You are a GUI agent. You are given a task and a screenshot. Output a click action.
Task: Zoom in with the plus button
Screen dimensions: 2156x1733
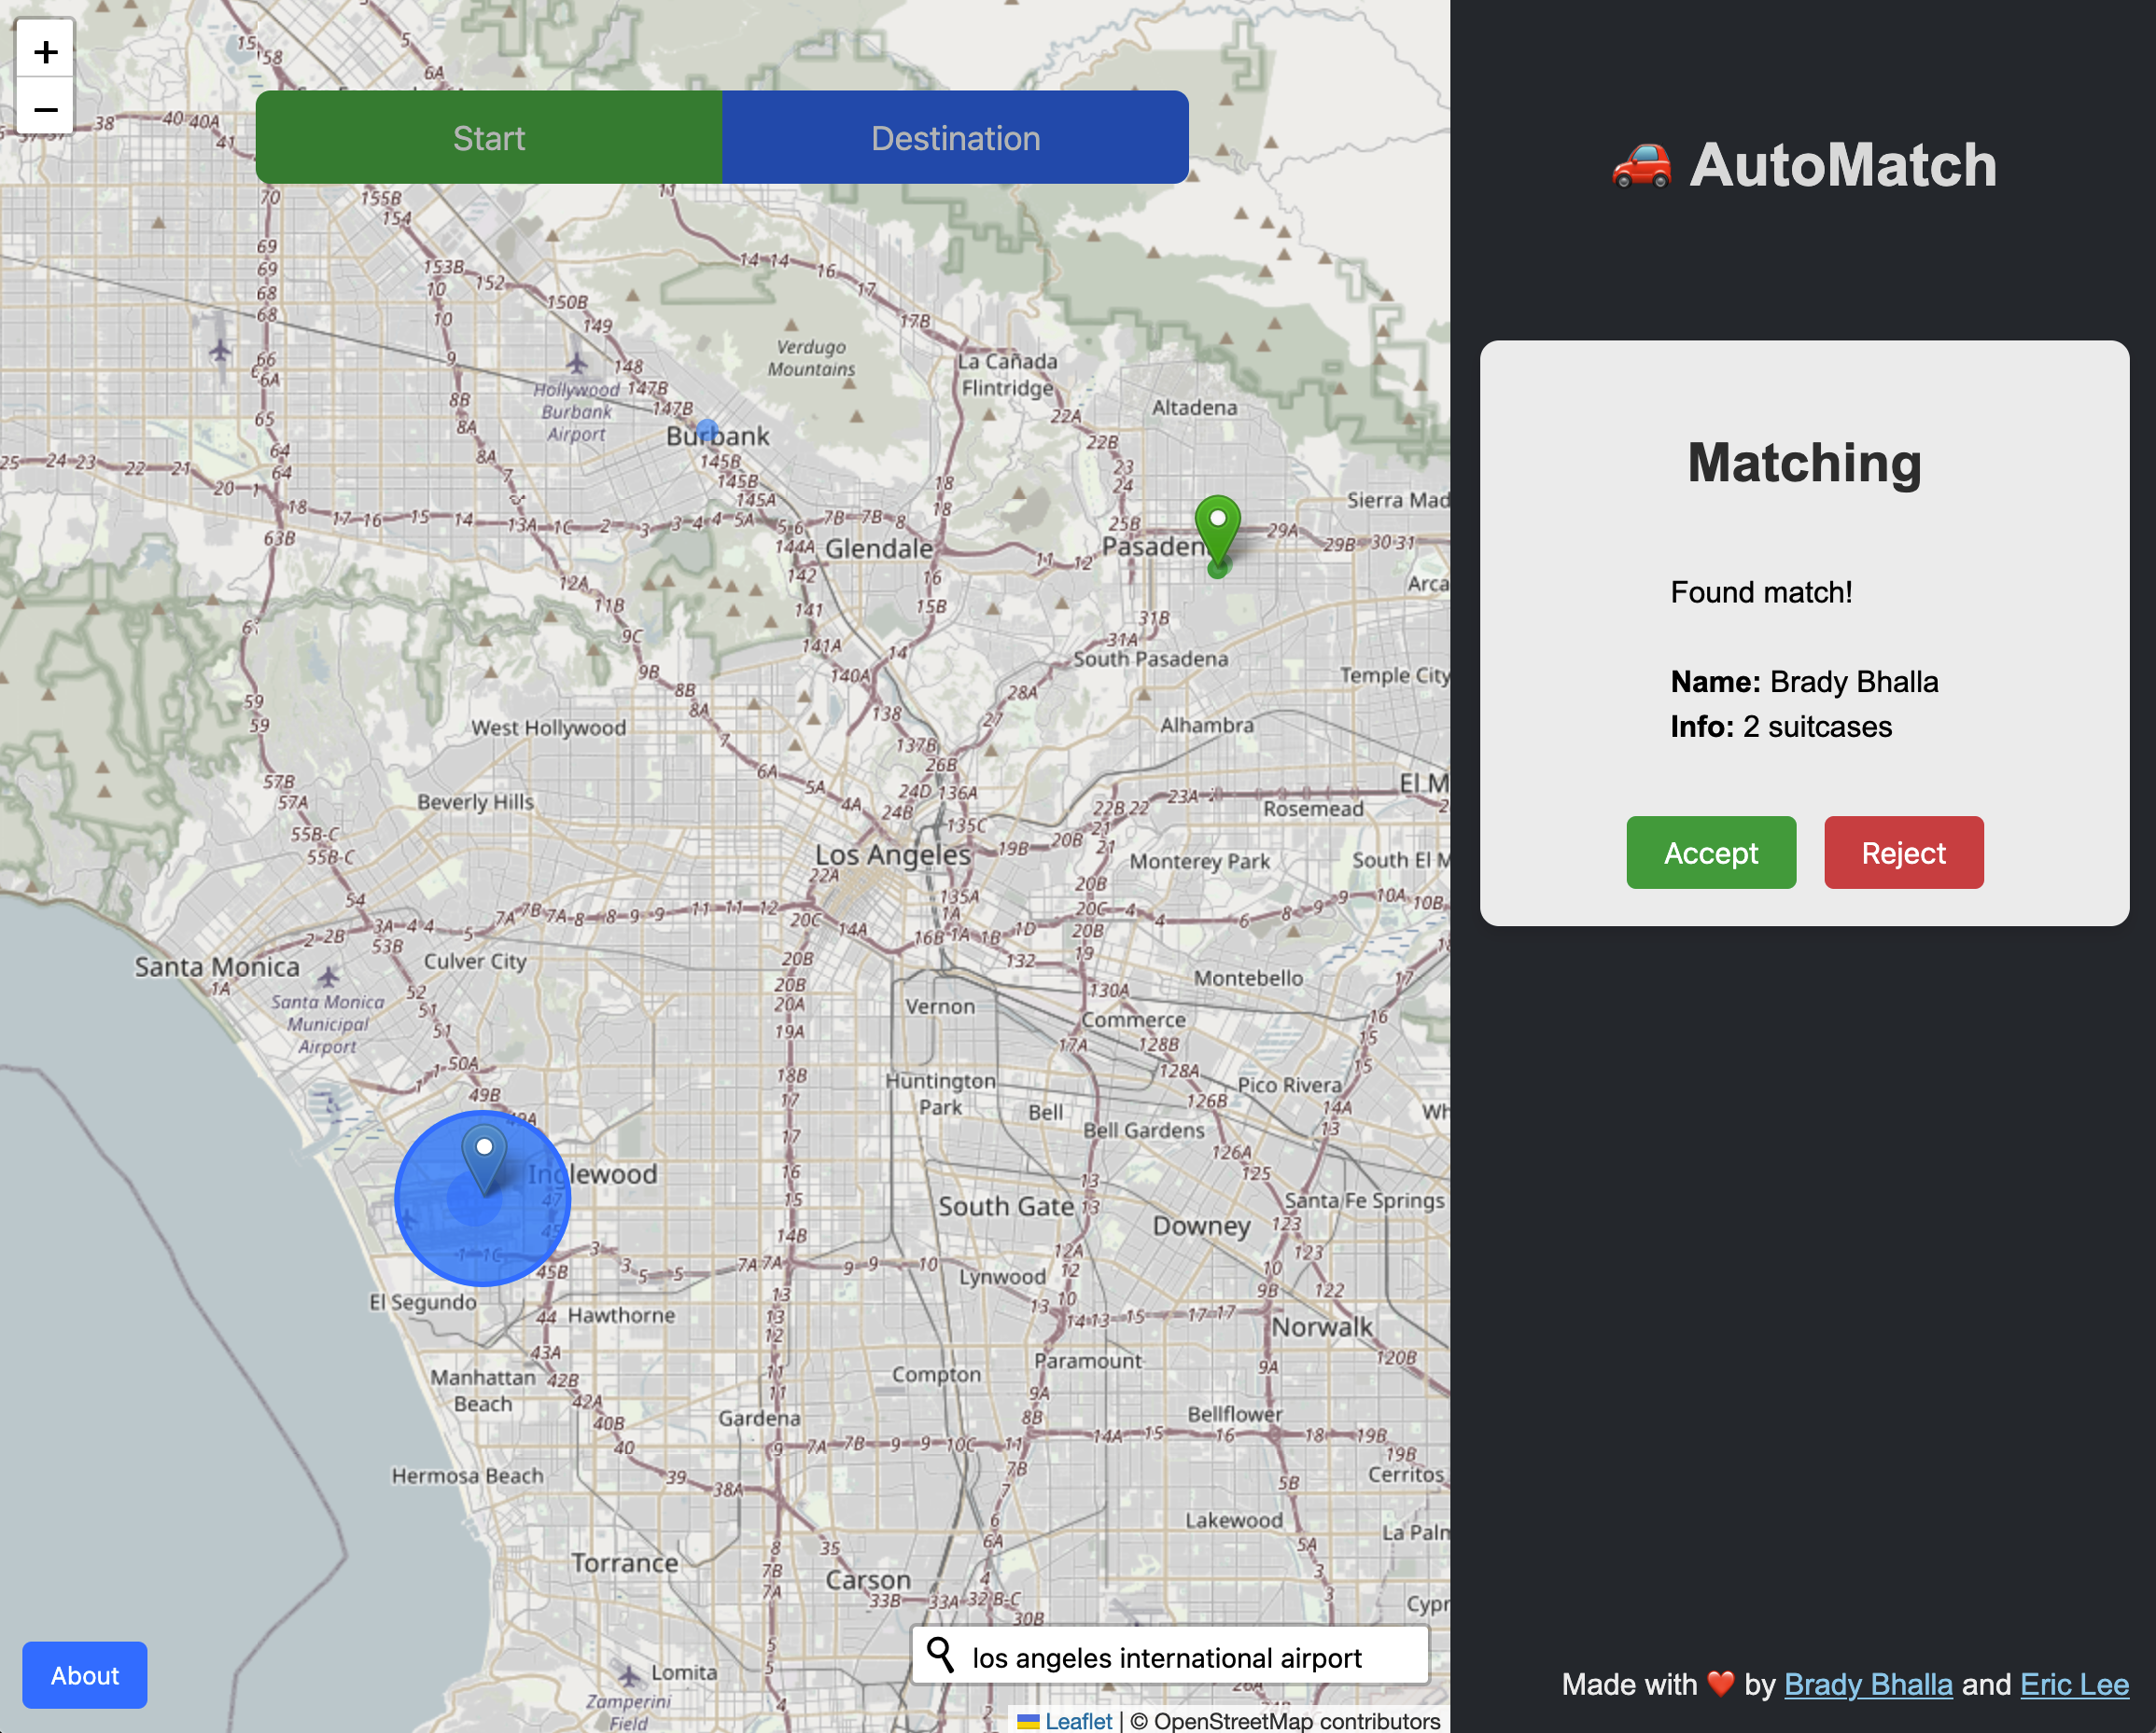pos(45,51)
